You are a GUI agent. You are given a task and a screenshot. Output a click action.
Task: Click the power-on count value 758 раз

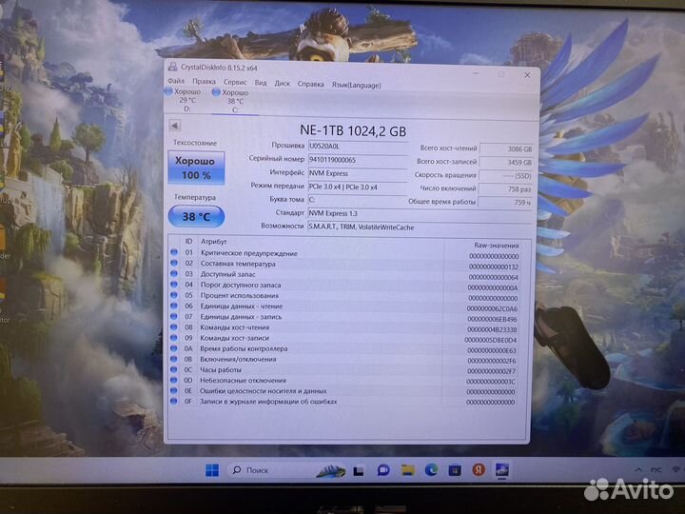click(505, 189)
